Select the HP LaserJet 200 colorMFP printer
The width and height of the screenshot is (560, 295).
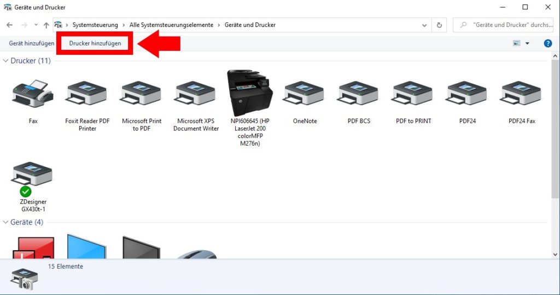(x=249, y=93)
